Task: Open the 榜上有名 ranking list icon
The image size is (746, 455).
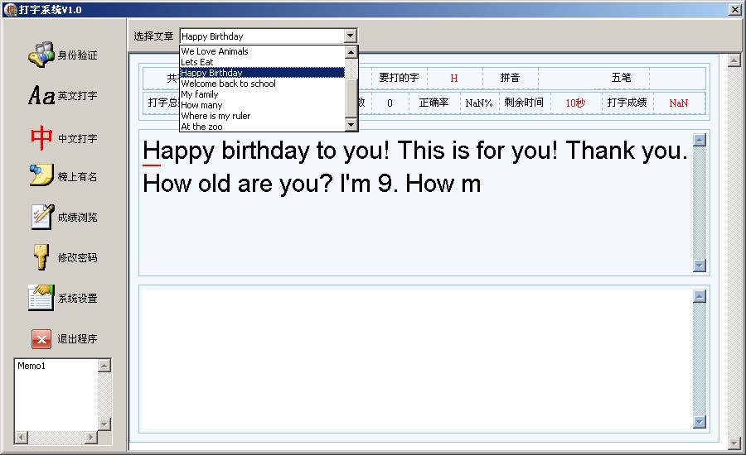Action: [x=41, y=176]
